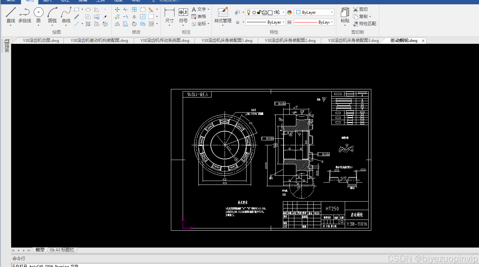
Task: Select the 曲线 spline curve tool
Action: point(66,15)
